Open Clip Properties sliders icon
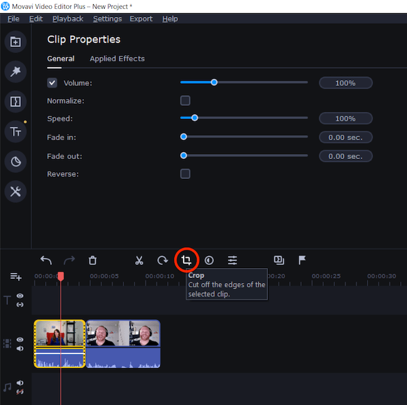This screenshot has width=407, height=405. point(232,260)
